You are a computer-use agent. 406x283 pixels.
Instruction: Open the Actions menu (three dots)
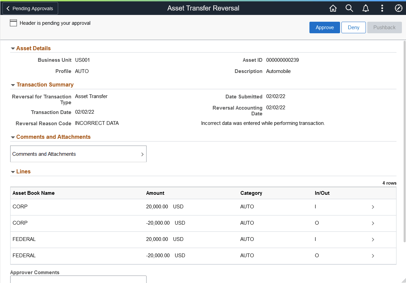[382, 8]
